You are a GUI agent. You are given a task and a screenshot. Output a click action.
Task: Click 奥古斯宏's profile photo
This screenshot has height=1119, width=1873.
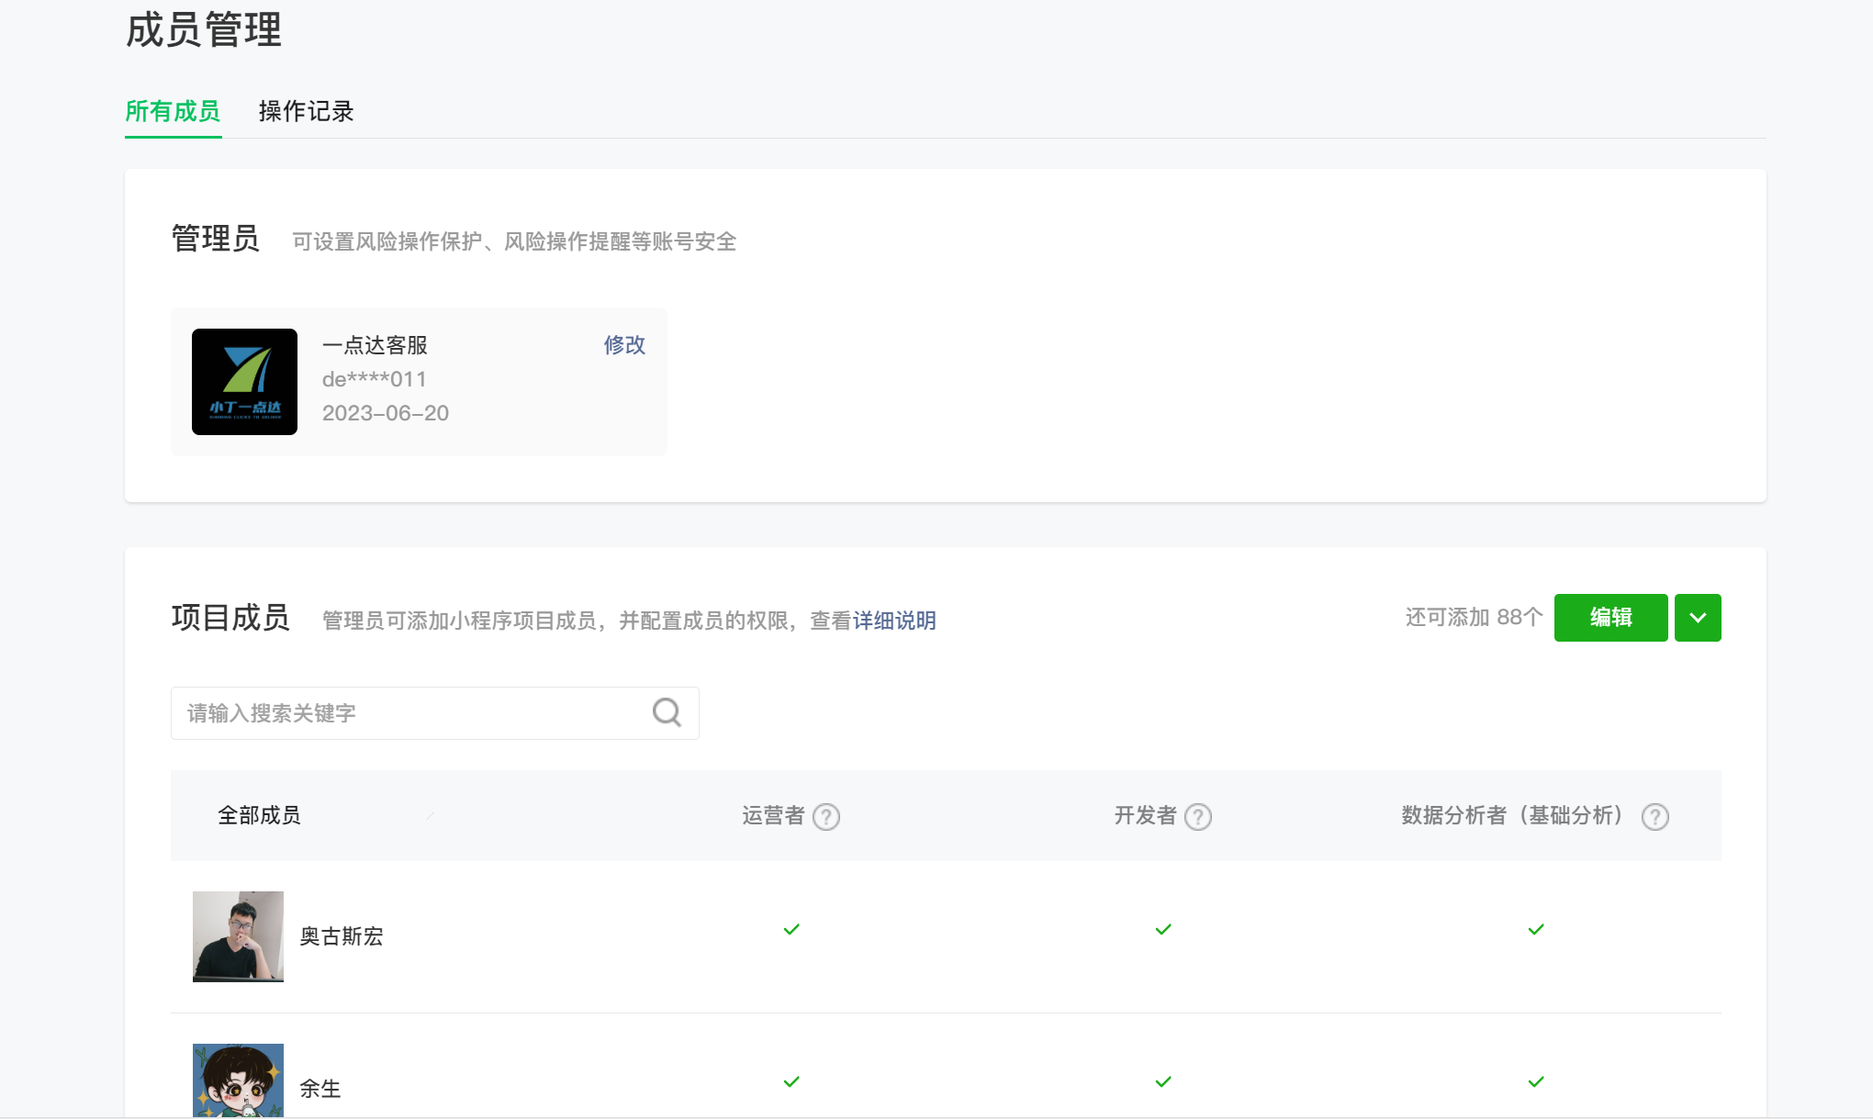[238, 936]
